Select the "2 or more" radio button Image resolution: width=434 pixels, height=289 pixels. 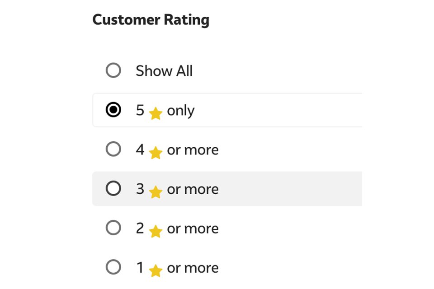coord(113,228)
